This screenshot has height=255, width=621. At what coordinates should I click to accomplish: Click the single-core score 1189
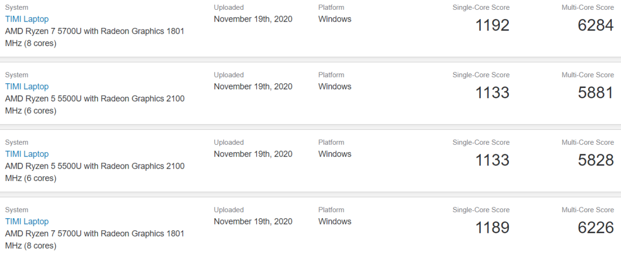[492, 228]
